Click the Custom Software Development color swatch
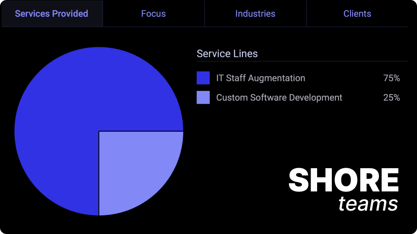The image size is (417, 234). (x=203, y=97)
